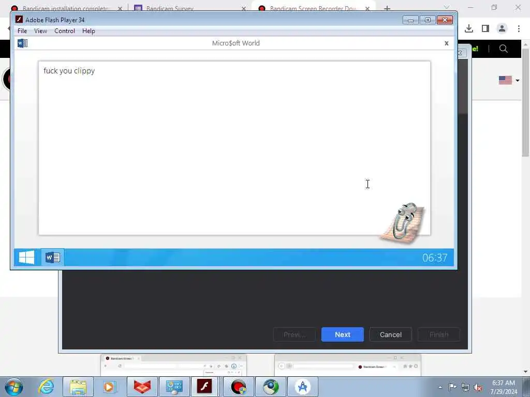Open the View menu in Flash Player
Viewport: 530px width, 397px height.
[40, 30]
